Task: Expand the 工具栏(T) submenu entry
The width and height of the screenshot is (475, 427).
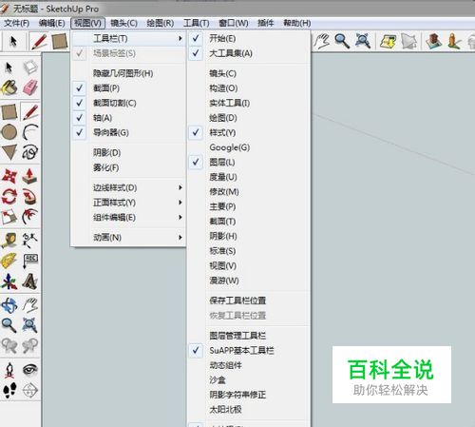Action: tap(128, 39)
